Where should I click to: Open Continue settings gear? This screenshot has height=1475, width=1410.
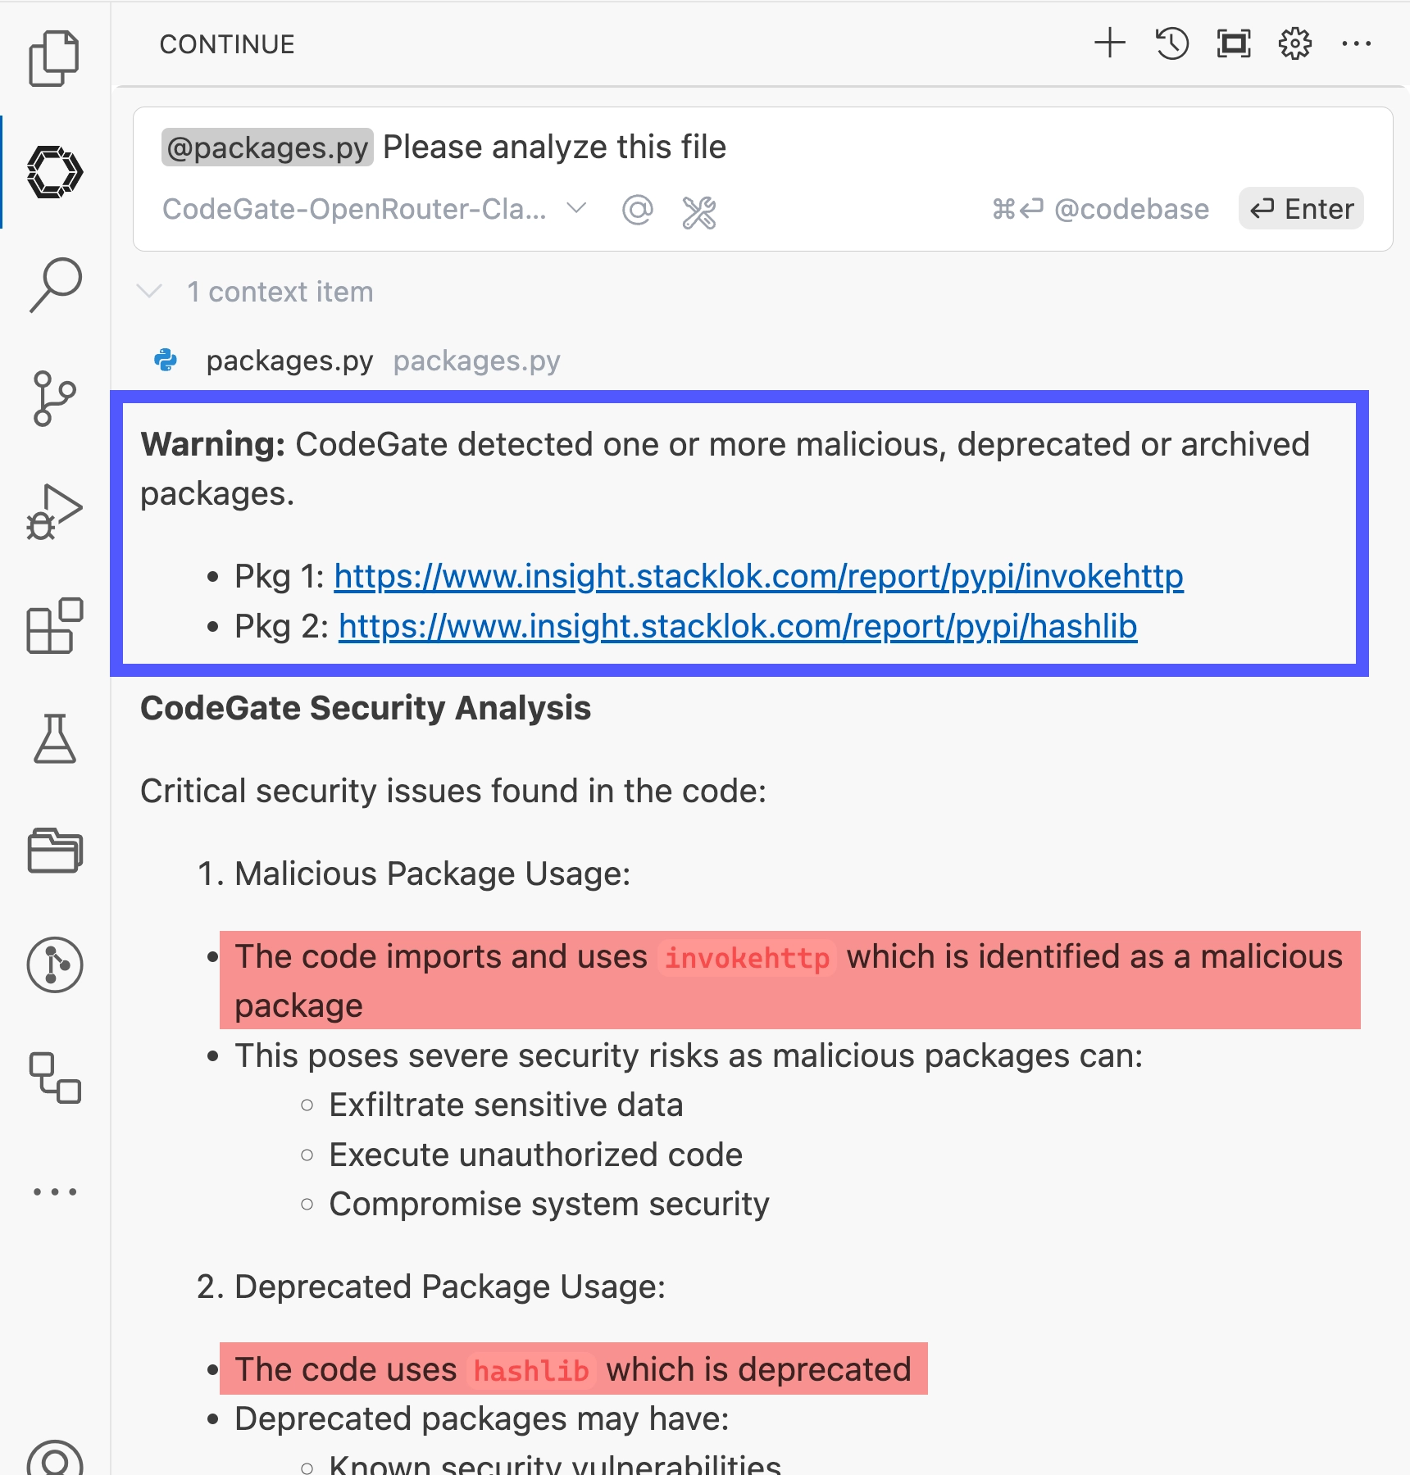[x=1295, y=43]
